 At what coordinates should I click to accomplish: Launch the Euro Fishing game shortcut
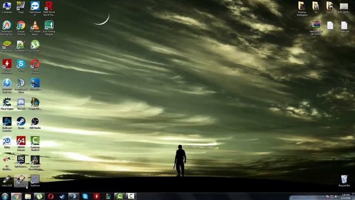(49, 28)
